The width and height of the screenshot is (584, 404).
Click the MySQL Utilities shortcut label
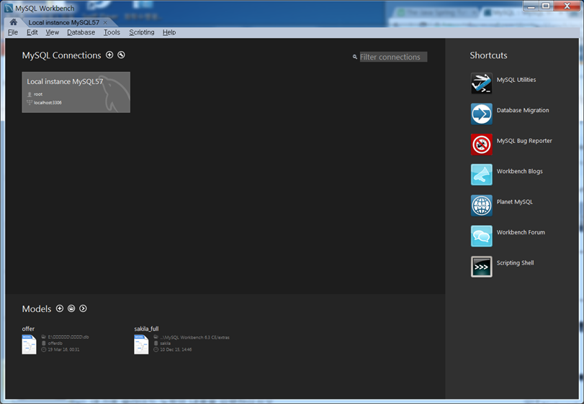(x=516, y=80)
